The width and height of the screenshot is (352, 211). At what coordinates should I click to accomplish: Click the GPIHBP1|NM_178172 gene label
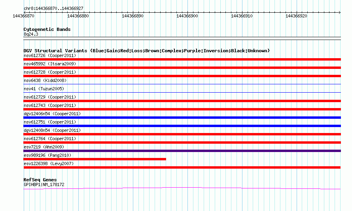coord(44,185)
